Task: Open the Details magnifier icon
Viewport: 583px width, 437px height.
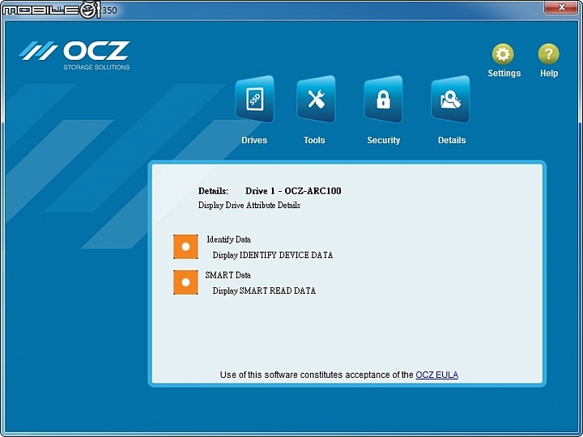Action: click(x=450, y=100)
